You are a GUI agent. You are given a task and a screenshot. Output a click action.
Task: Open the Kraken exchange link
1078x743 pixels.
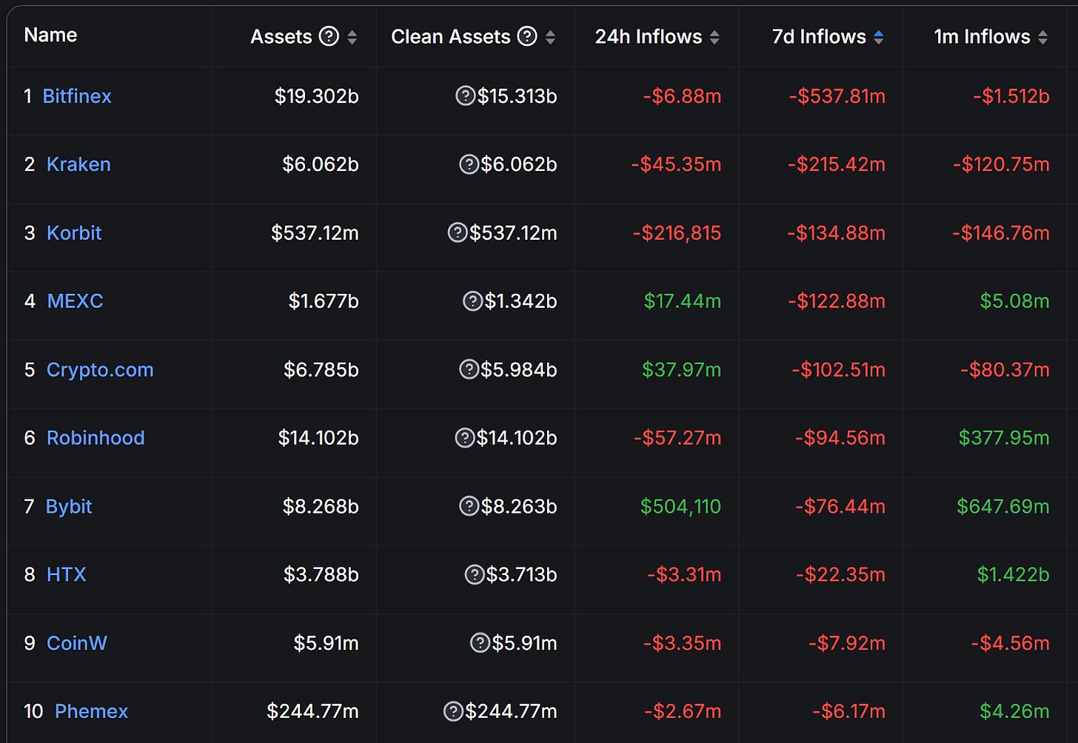coord(78,164)
